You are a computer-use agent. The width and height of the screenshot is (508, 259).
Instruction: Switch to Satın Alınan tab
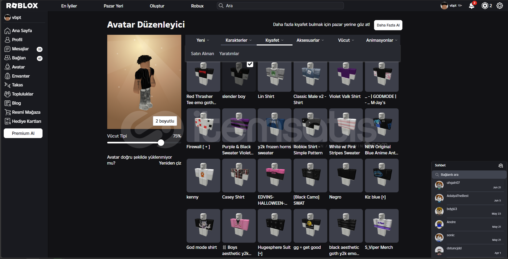[x=202, y=54]
